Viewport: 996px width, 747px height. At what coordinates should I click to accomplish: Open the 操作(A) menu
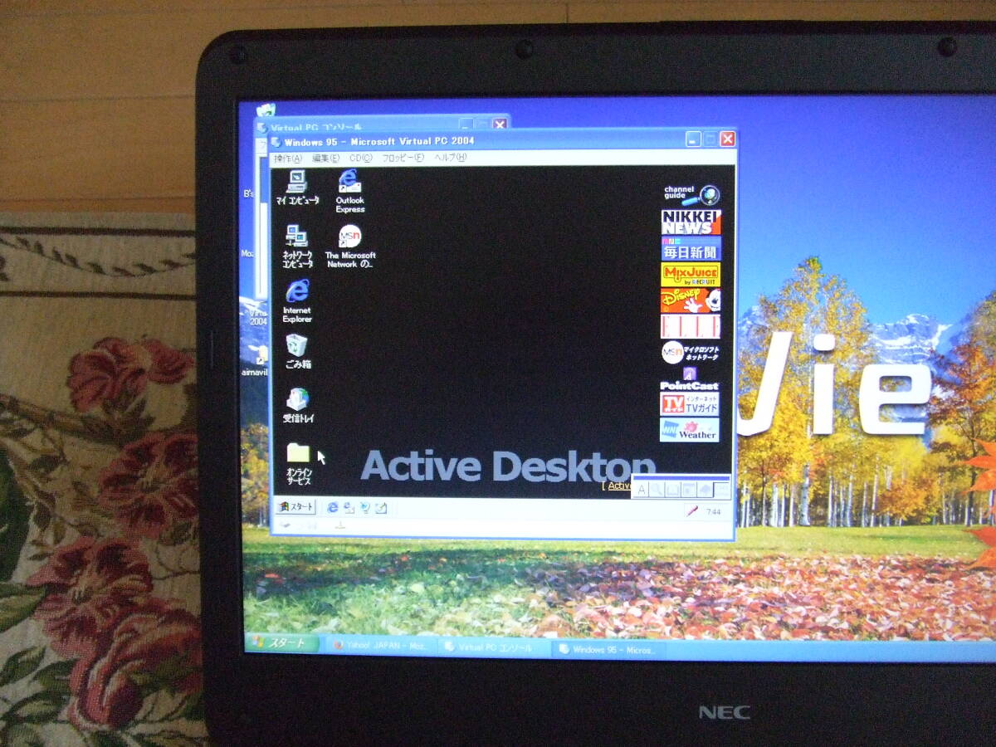coord(288,158)
